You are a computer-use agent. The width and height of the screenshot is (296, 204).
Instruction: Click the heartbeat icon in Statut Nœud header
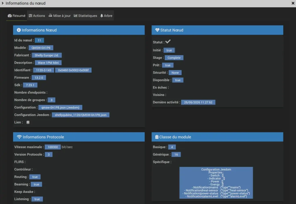pyautogui.click(x=157, y=30)
